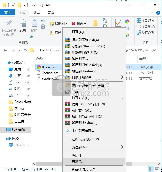Screen dimensions: 162x172
Task: Select the license.dat file
Action: tap(50, 73)
